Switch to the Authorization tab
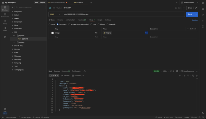 click(x=70, y=20)
